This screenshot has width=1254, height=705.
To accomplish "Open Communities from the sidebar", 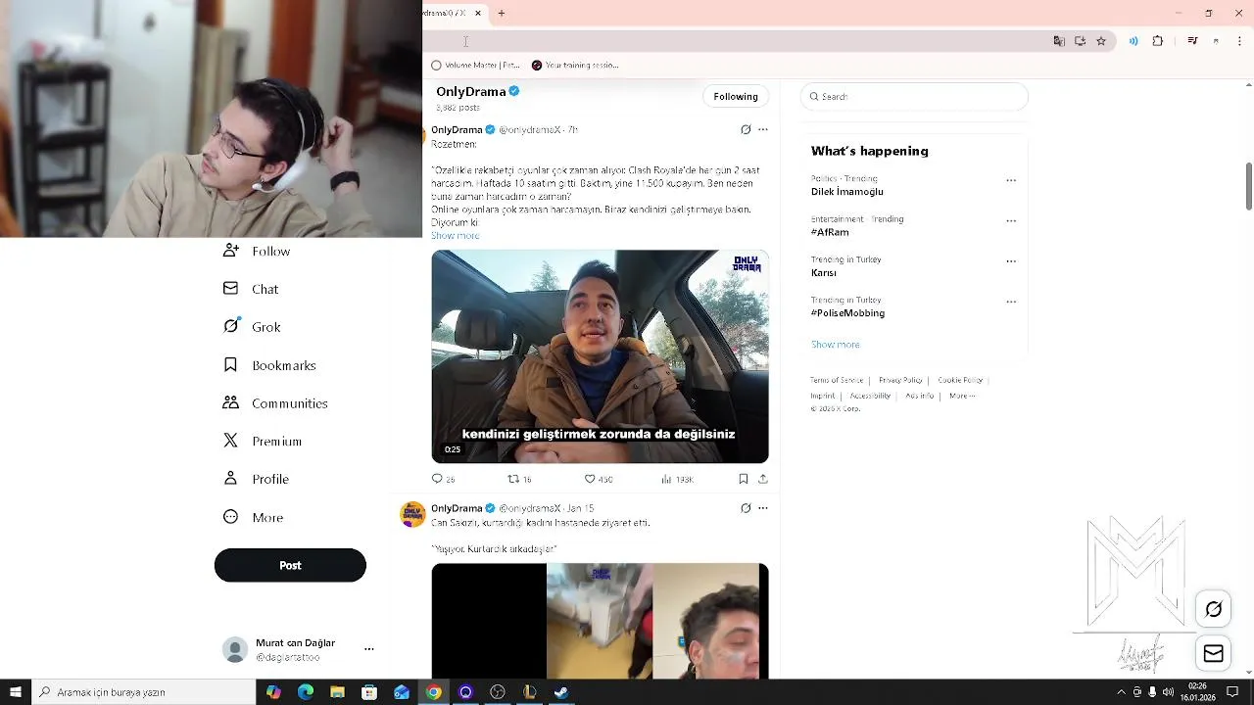I will tap(275, 403).
